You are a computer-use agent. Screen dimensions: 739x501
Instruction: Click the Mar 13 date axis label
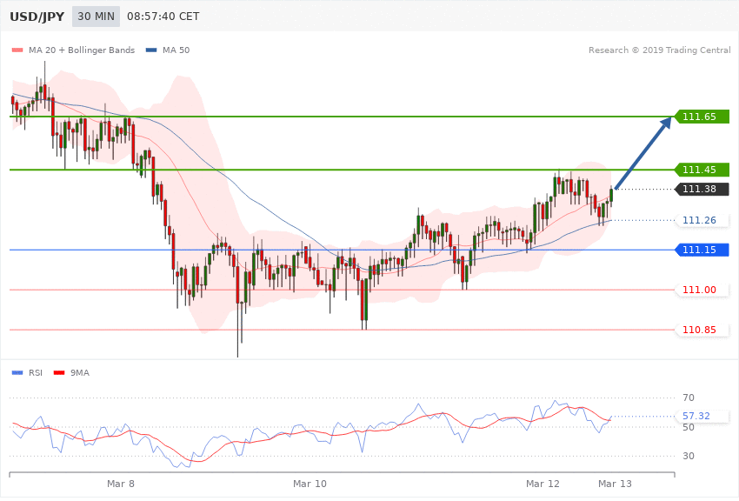615,484
